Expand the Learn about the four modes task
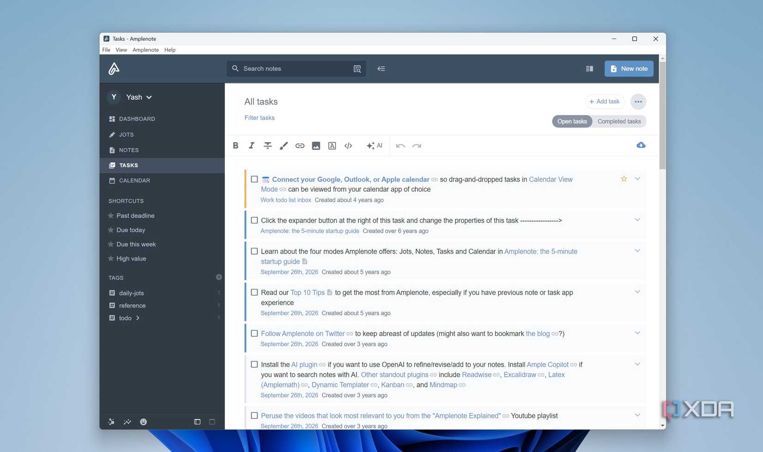 click(x=637, y=251)
